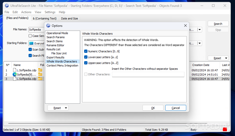Toggle Search Files checkbox in main window
235x136 pixels.
coord(30,55)
